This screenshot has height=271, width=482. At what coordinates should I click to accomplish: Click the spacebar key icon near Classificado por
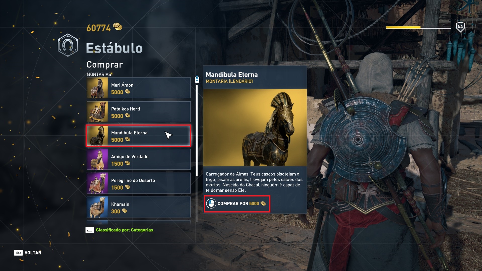90,230
